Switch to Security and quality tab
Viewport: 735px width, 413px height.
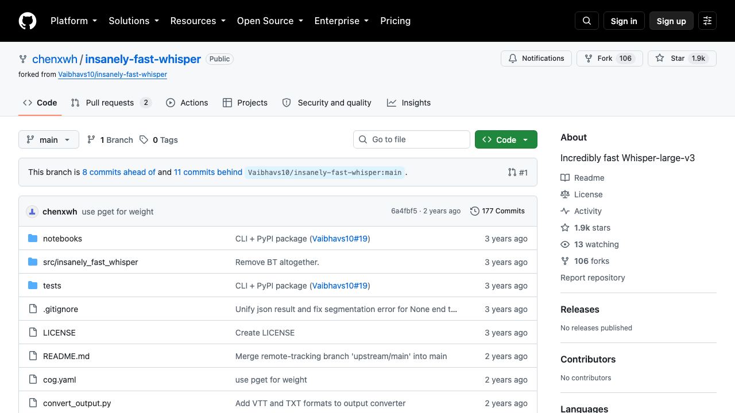point(327,103)
